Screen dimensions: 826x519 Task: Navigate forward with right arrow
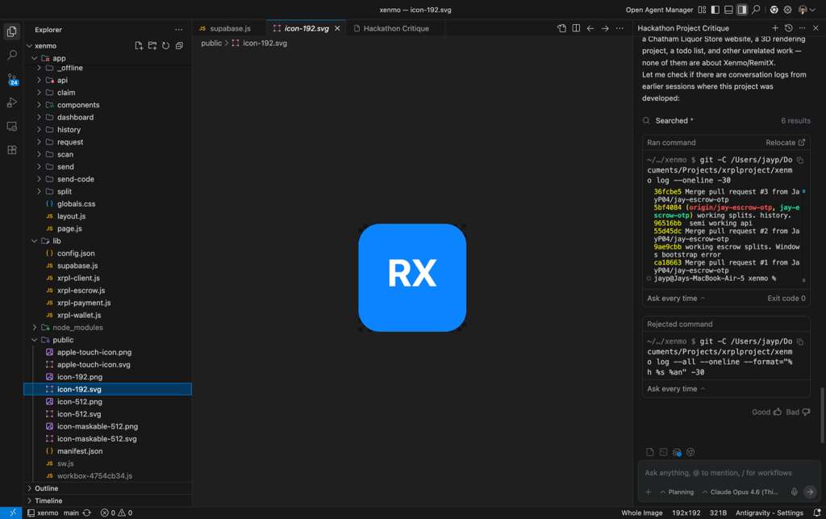(605, 28)
